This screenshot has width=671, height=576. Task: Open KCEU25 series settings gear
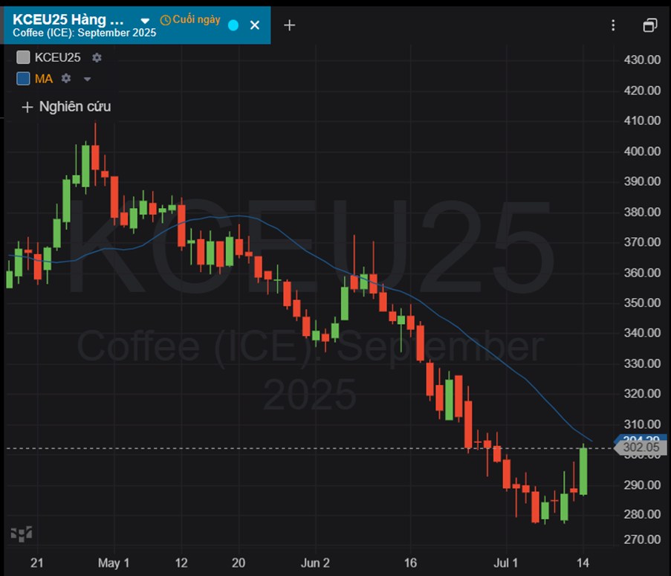point(97,57)
